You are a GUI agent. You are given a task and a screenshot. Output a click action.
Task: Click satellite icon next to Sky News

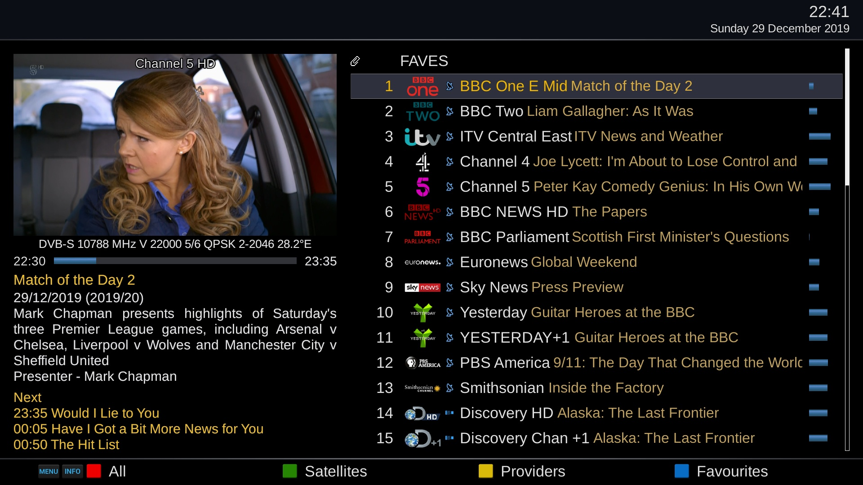point(449,287)
